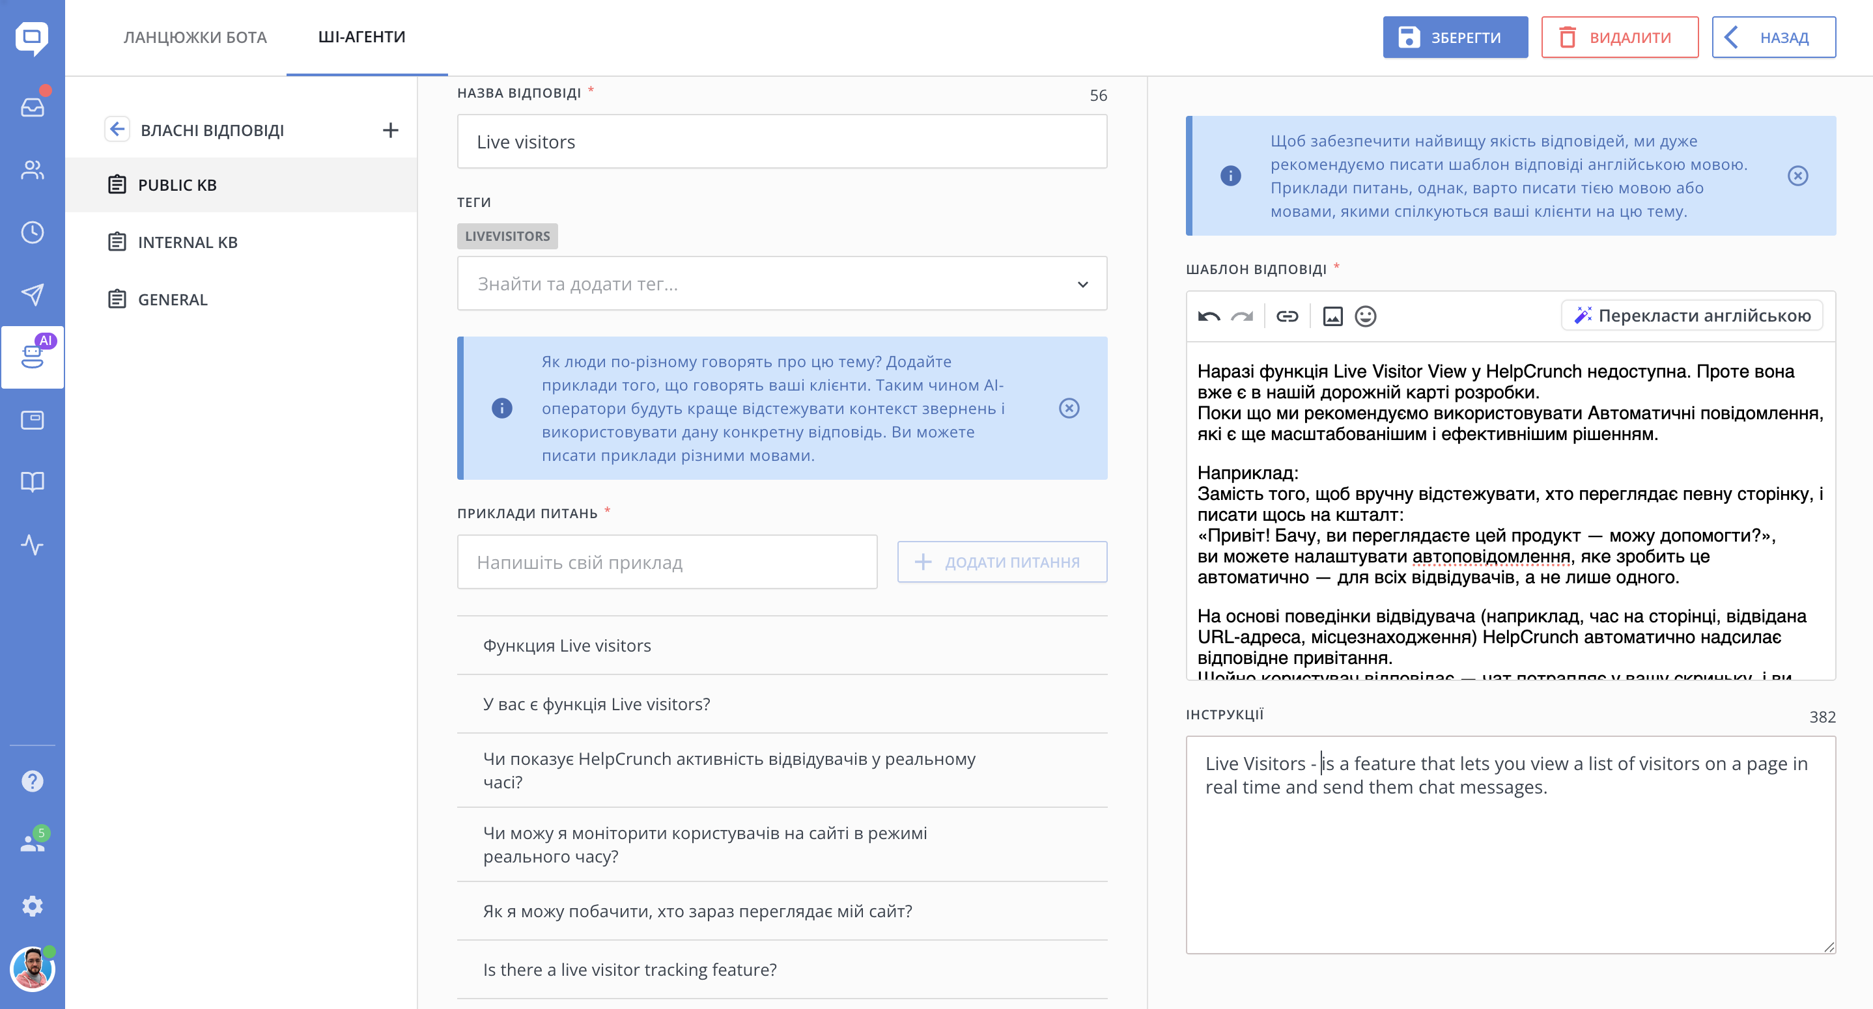This screenshot has height=1009, width=1873.
Task: Open the knowledge base book icon
Action: click(x=32, y=482)
